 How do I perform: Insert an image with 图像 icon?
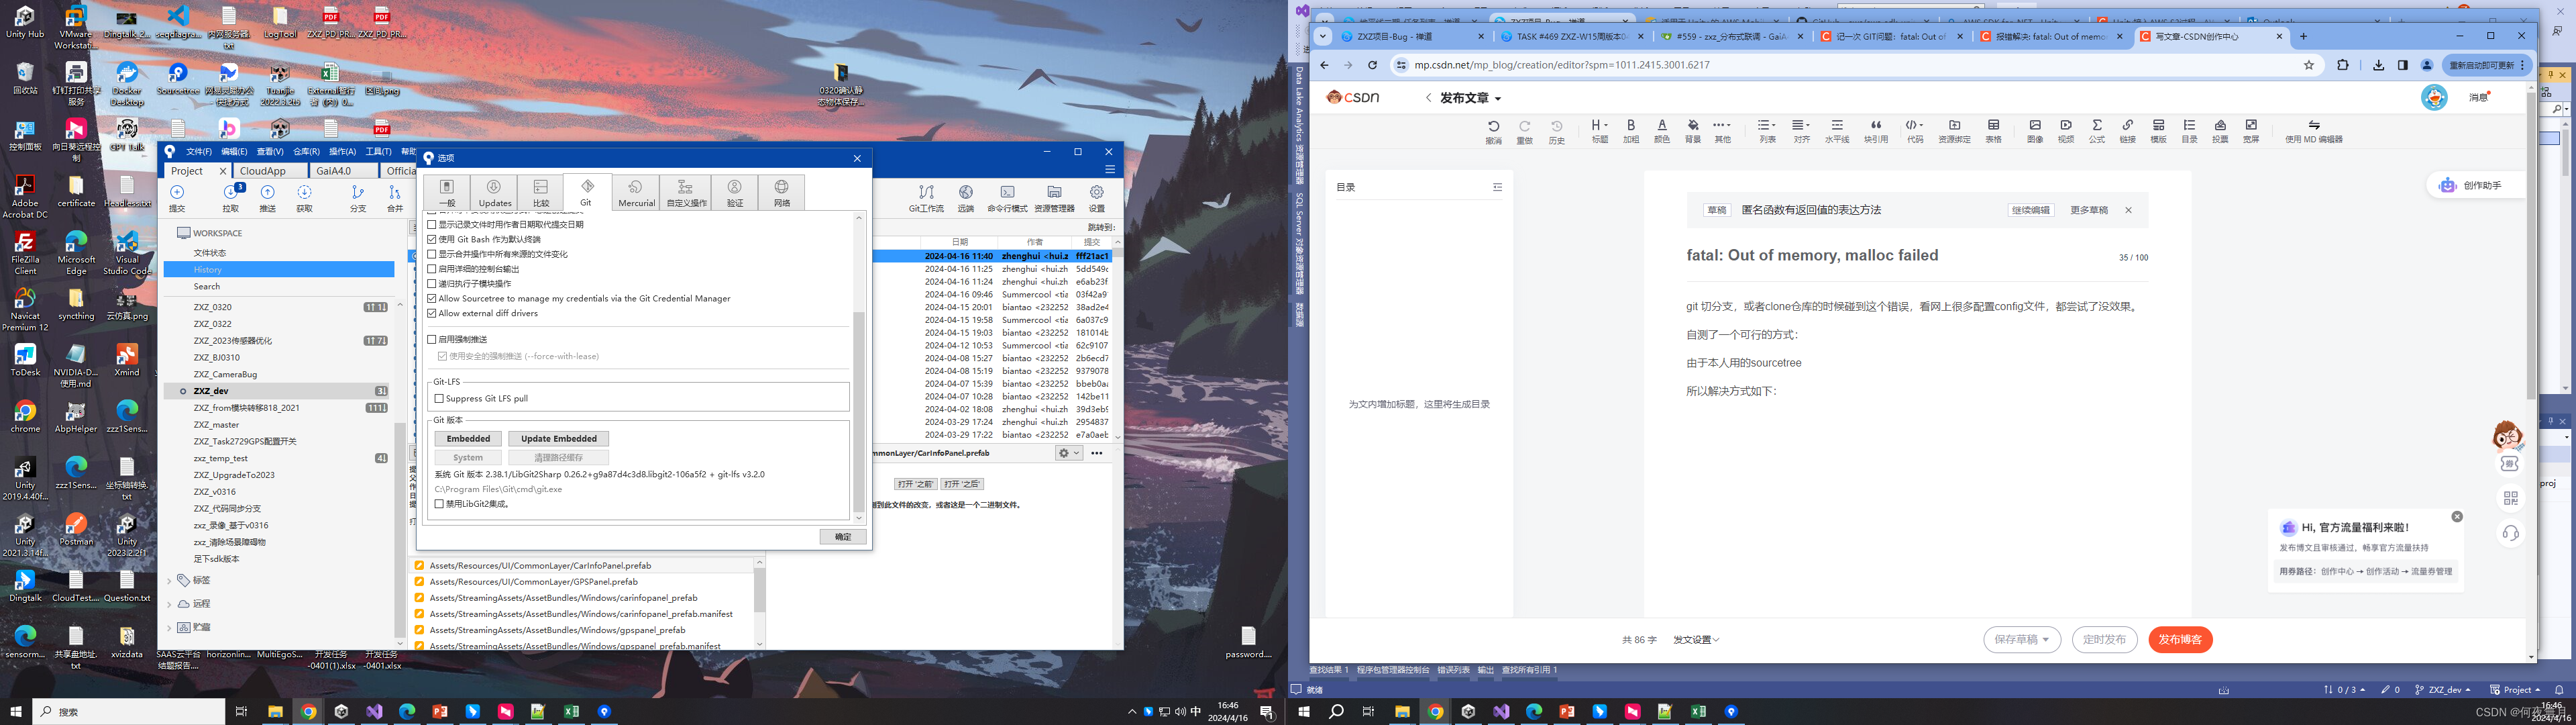[2034, 126]
